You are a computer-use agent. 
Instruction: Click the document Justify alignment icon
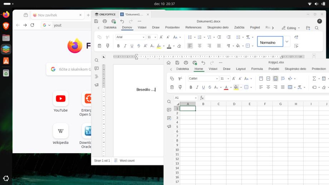click(x=219, y=46)
